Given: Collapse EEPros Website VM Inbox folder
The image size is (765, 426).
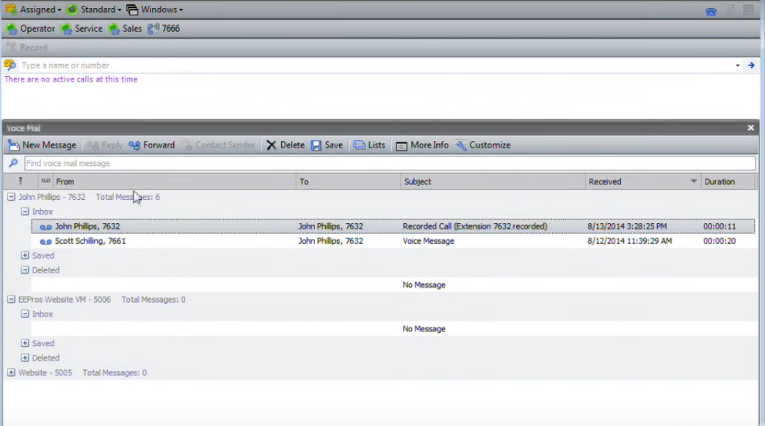Looking at the screenshot, I should point(25,314).
